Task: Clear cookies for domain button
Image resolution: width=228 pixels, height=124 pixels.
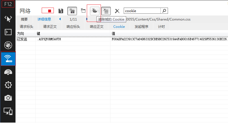Action: 95,11
